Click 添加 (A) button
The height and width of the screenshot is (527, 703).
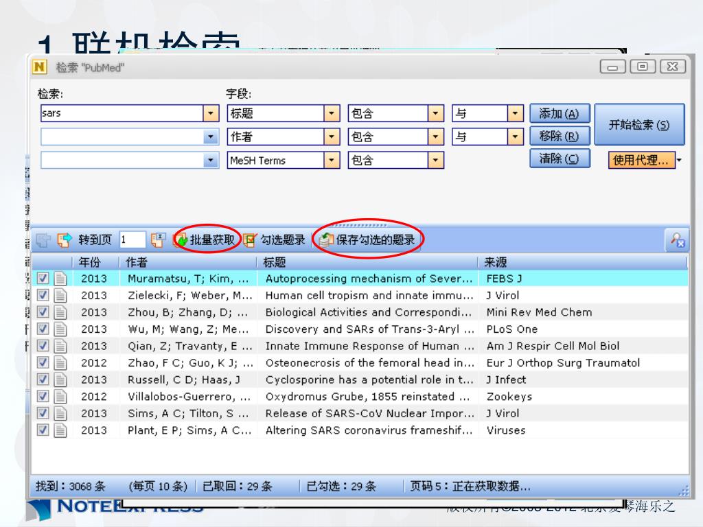click(x=559, y=113)
